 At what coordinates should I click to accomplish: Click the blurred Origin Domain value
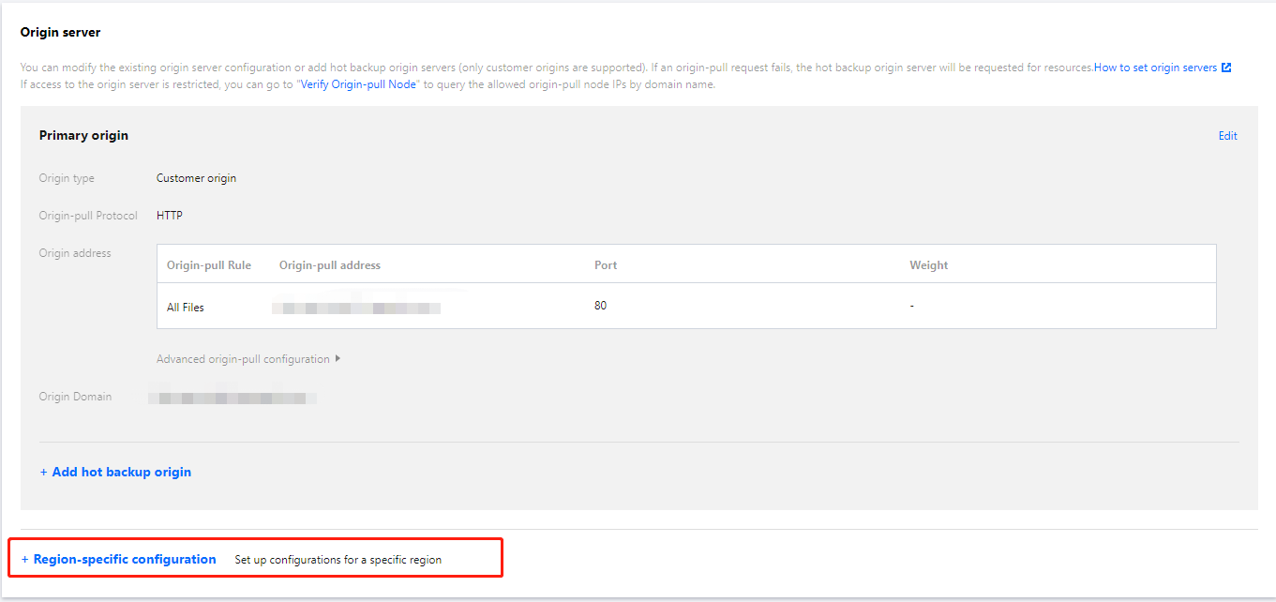click(x=233, y=398)
